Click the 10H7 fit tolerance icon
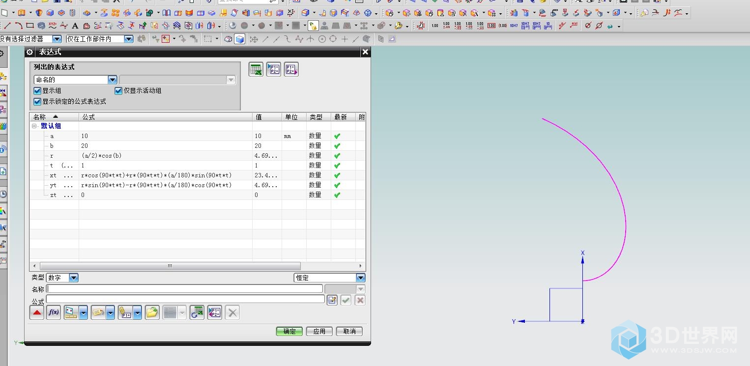 point(514,26)
